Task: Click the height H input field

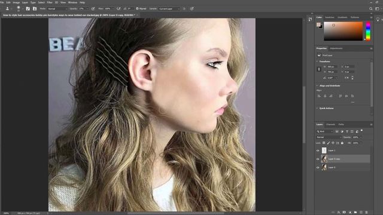Action: point(332,72)
